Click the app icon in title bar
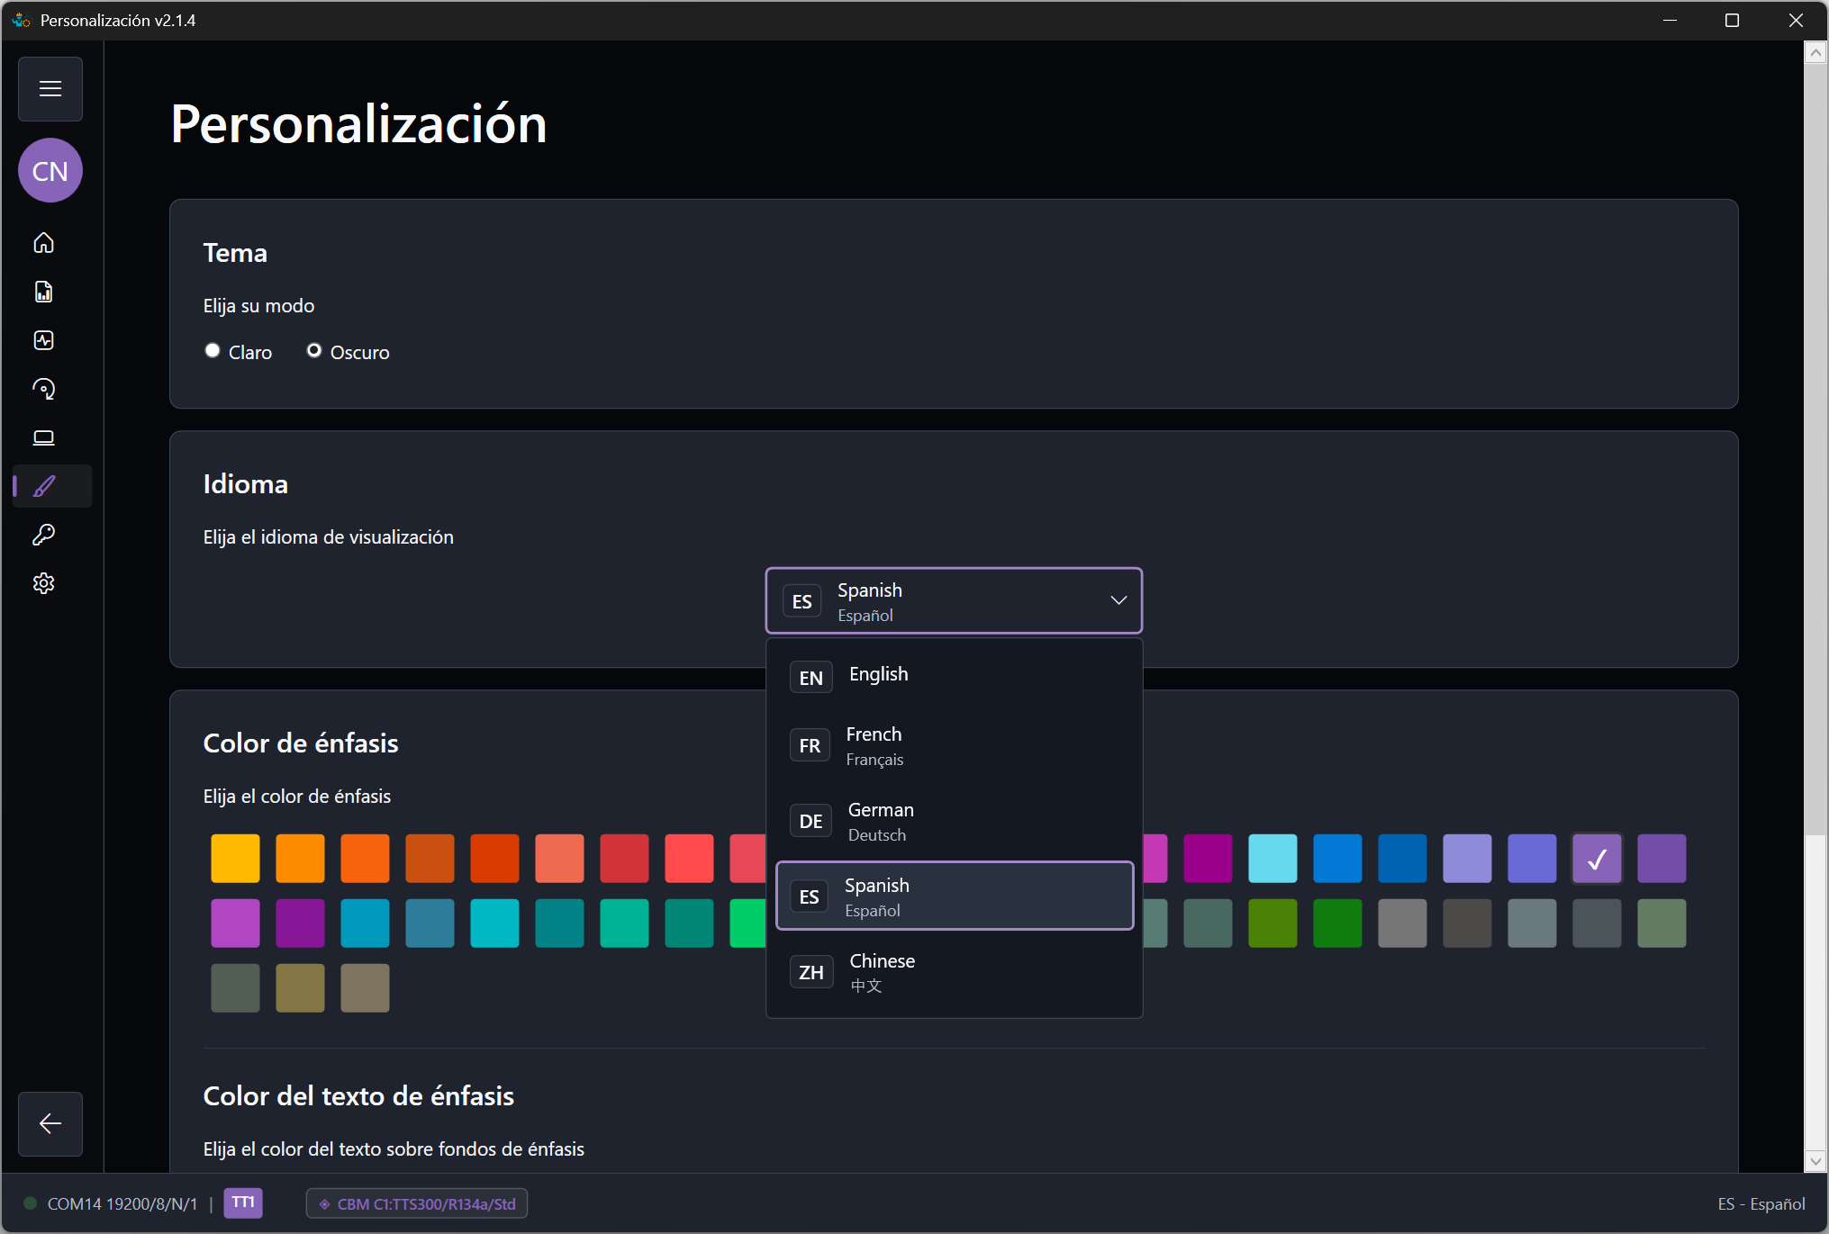1829x1234 pixels. 21,20
